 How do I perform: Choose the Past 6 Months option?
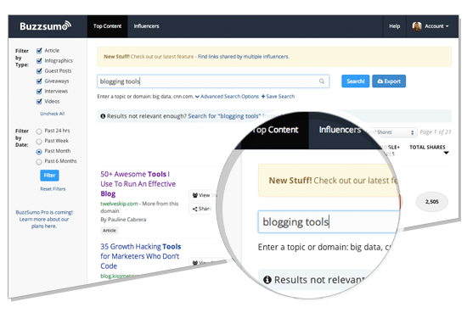pos(39,162)
